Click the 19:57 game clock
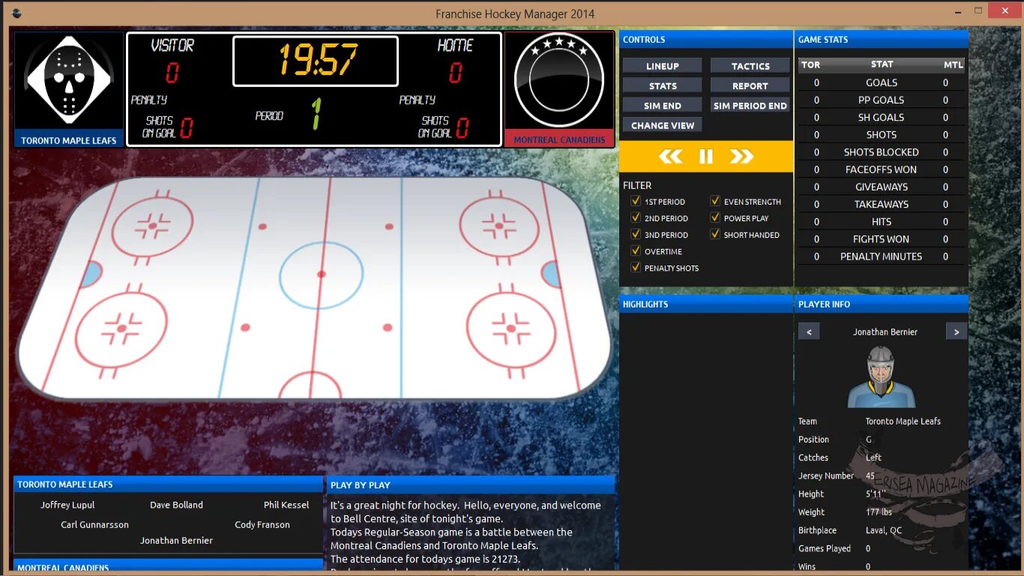The width and height of the screenshot is (1024, 576). click(x=316, y=61)
